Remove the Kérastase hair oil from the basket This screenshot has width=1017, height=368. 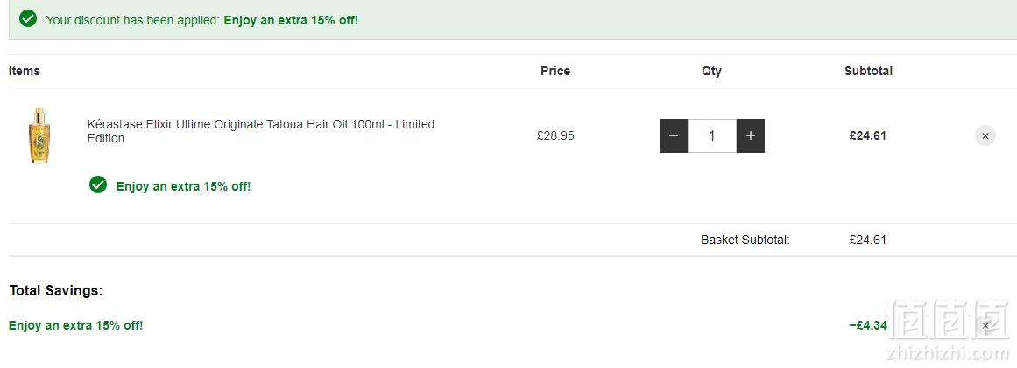985,135
